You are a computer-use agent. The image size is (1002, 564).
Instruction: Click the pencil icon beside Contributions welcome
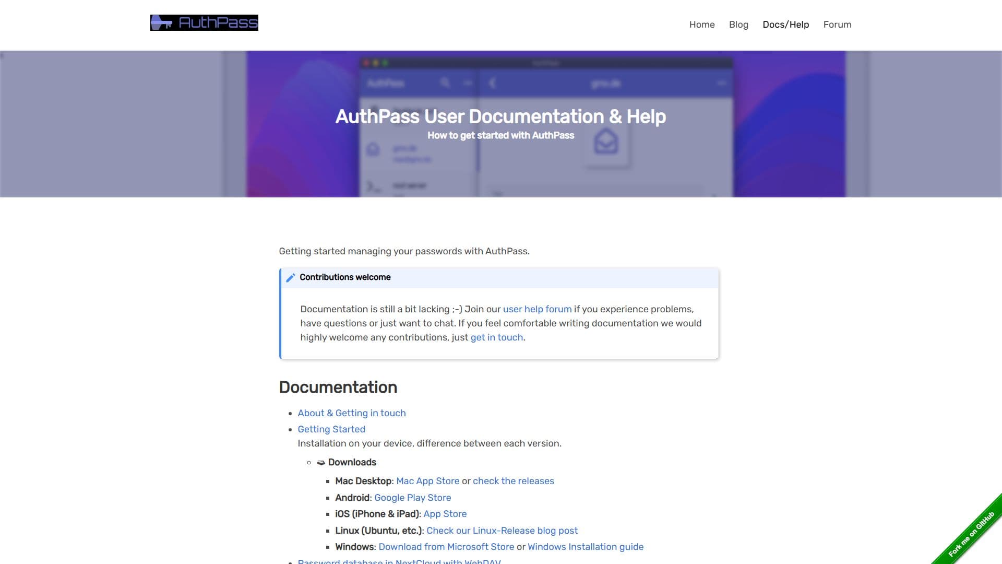pos(291,278)
